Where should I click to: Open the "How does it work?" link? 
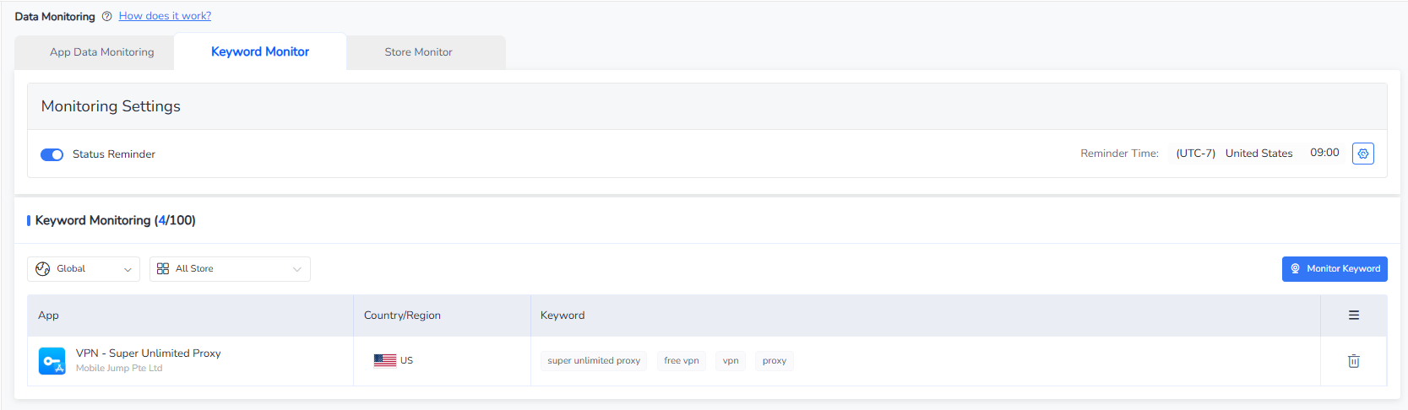(x=165, y=16)
